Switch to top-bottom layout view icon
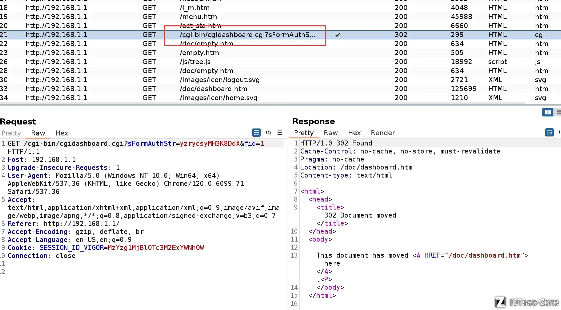The height and width of the screenshot is (310, 561). (558, 112)
